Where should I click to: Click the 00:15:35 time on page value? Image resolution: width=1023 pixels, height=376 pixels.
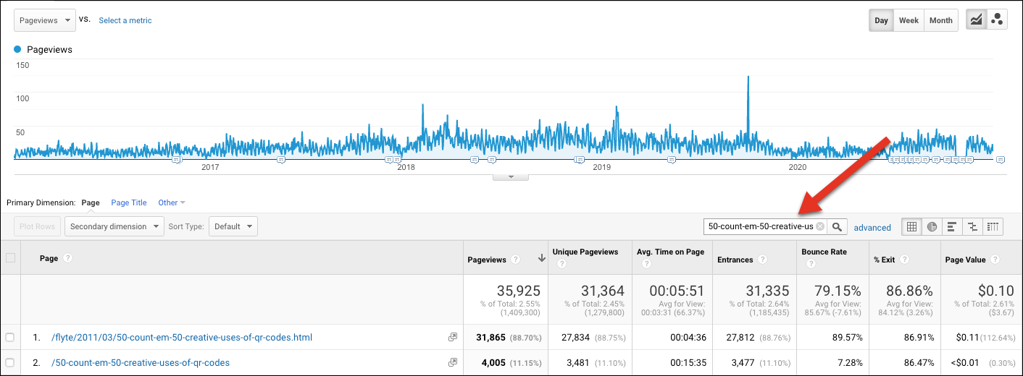point(688,362)
